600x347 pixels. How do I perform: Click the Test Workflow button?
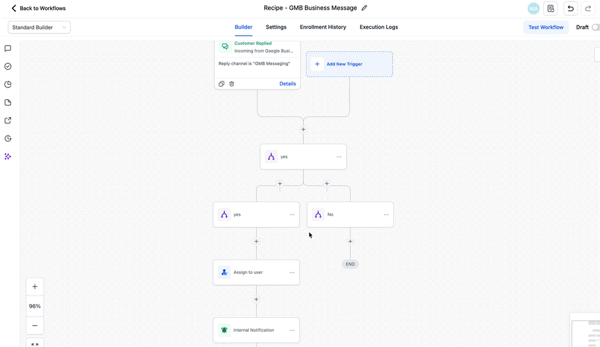coord(546,27)
